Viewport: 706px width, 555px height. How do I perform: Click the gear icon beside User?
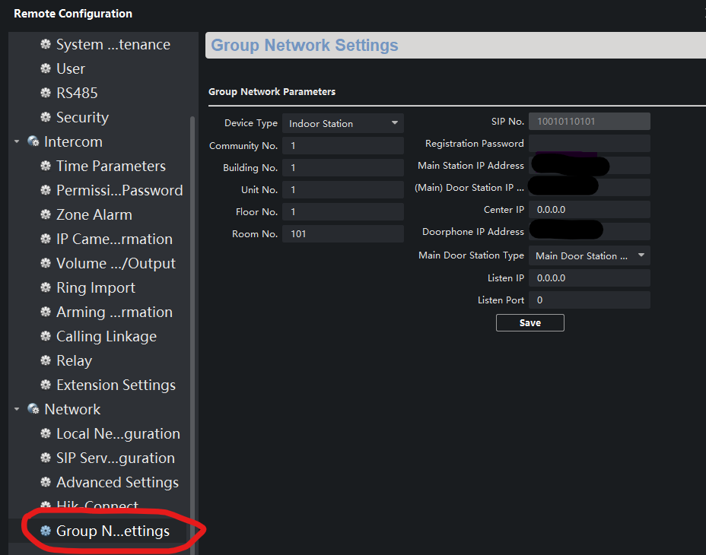pyautogui.click(x=46, y=69)
